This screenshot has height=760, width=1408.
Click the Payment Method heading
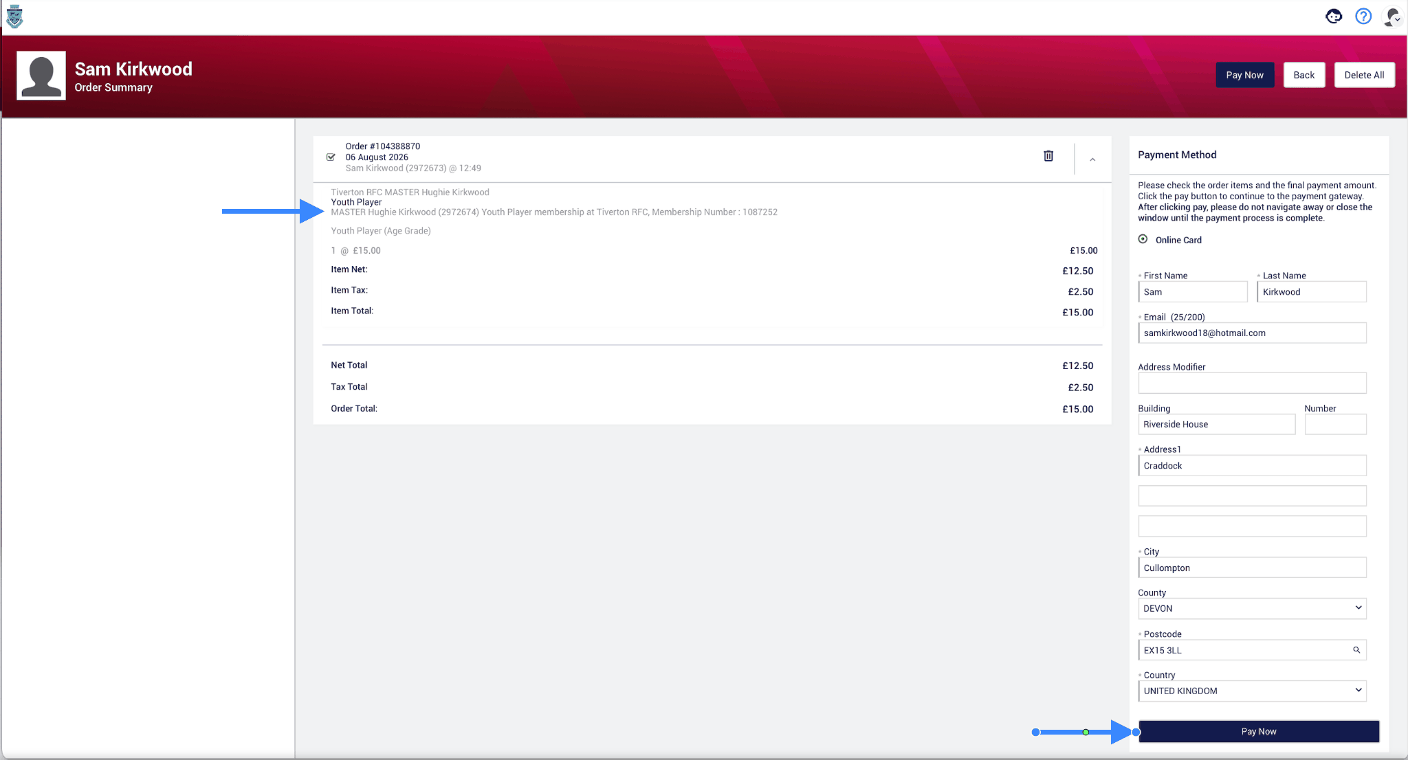point(1177,155)
